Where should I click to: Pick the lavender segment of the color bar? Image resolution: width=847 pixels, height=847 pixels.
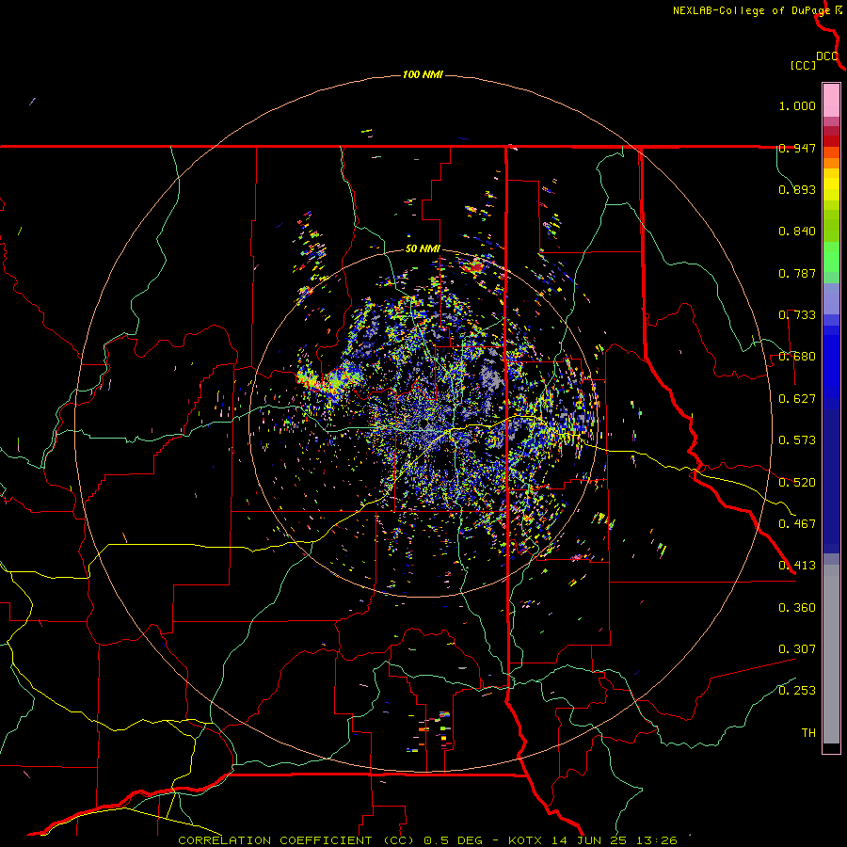point(831,298)
